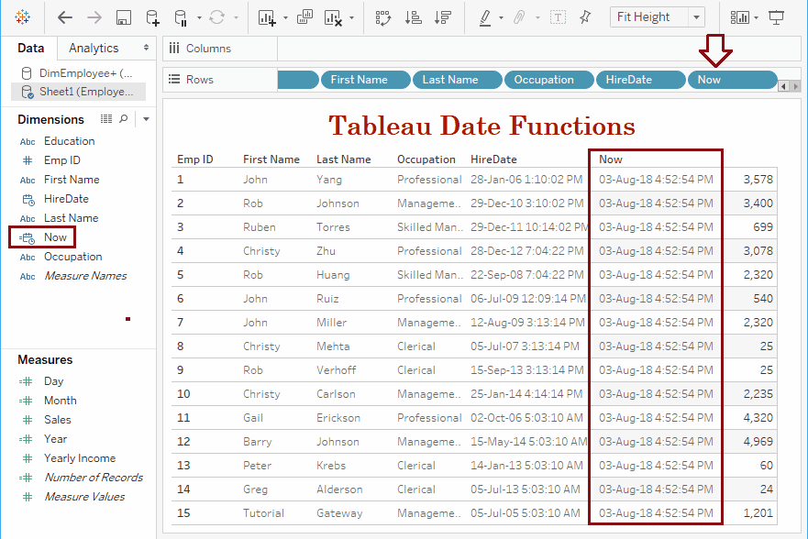The width and height of the screenshot is (808, 539).
Task: Open the Redo dropdown arrow
Action: pos(234,16)
